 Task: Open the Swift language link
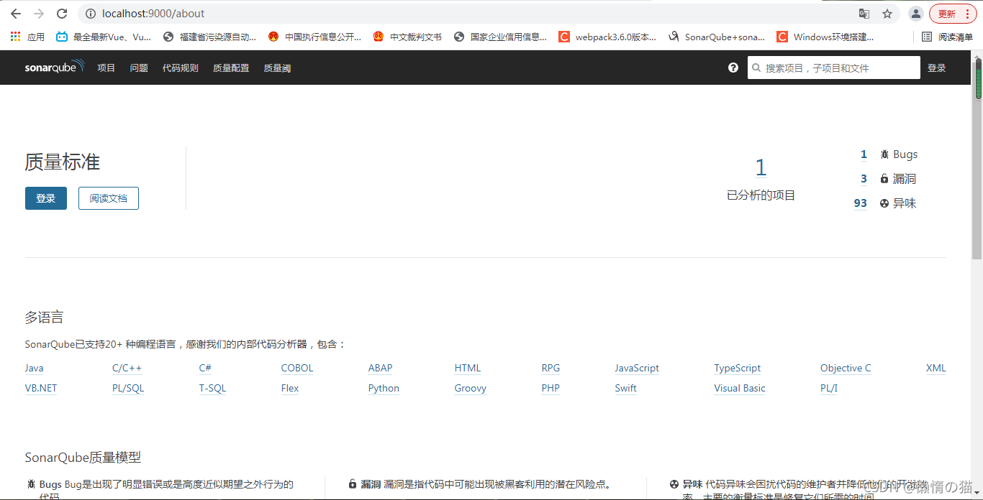[626, 388]
